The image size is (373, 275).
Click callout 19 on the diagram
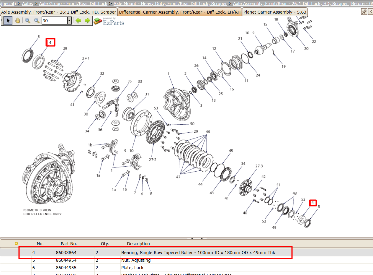point(283,66)
